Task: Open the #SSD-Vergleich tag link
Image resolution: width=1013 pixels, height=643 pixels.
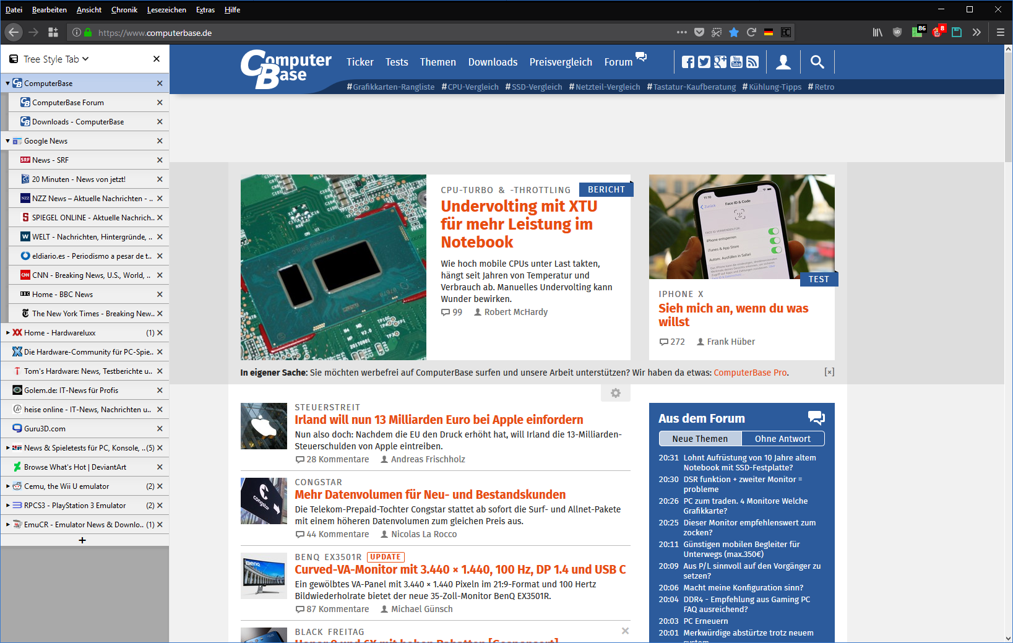Action: click(533, 87)
